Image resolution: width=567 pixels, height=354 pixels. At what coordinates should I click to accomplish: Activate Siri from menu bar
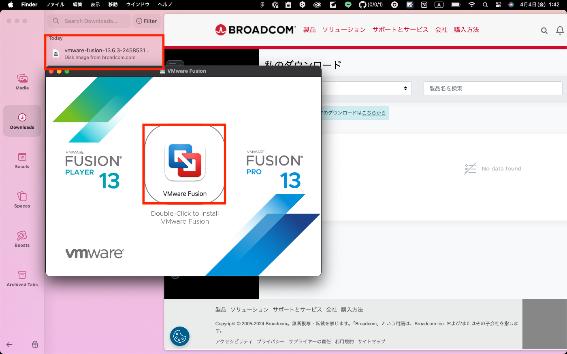point(511,5)
